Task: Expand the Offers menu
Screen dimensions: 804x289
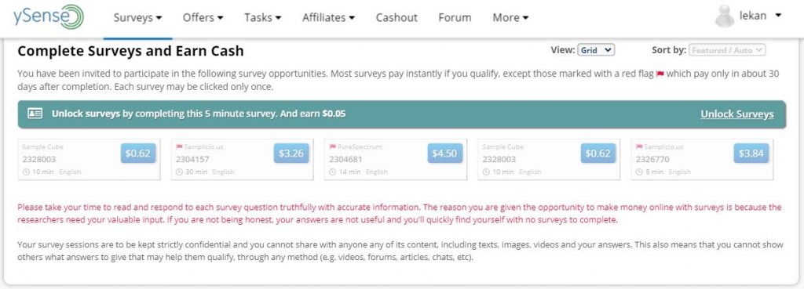Action: click(203, 17)
